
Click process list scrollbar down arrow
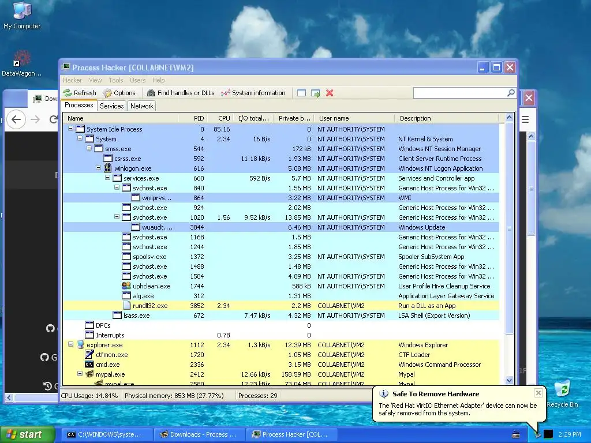509,381
